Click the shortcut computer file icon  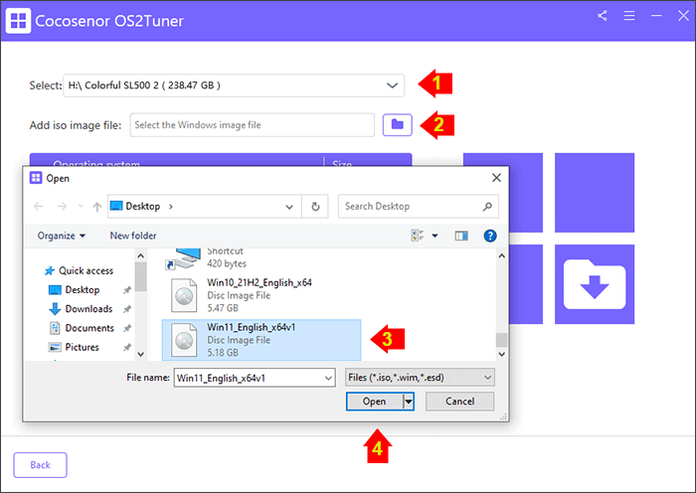183,258
